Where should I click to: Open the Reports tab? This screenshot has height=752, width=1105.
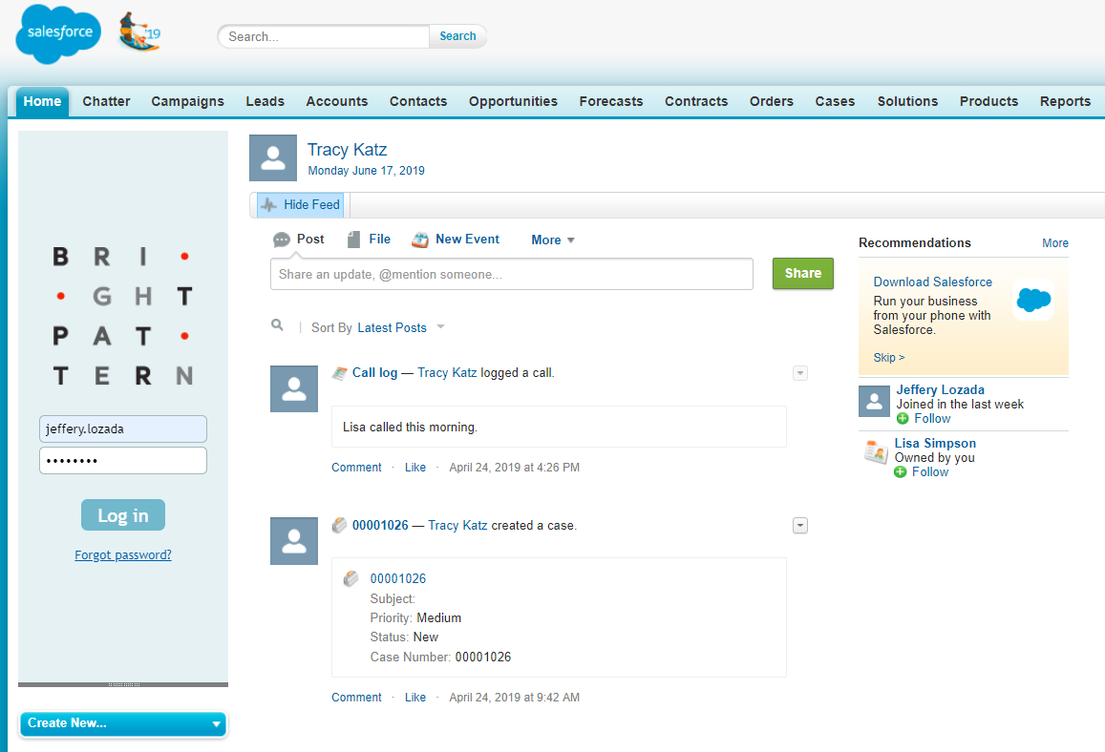1065,101
